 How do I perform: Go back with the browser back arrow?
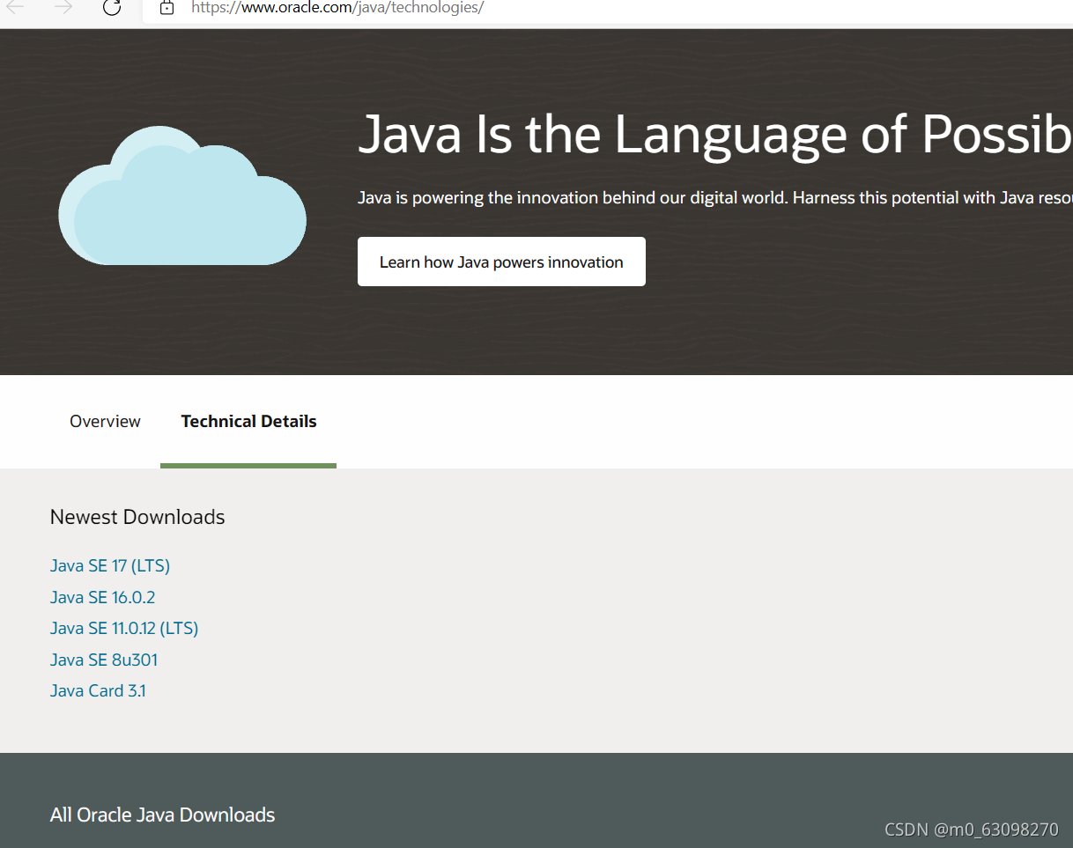click(16, 8)
